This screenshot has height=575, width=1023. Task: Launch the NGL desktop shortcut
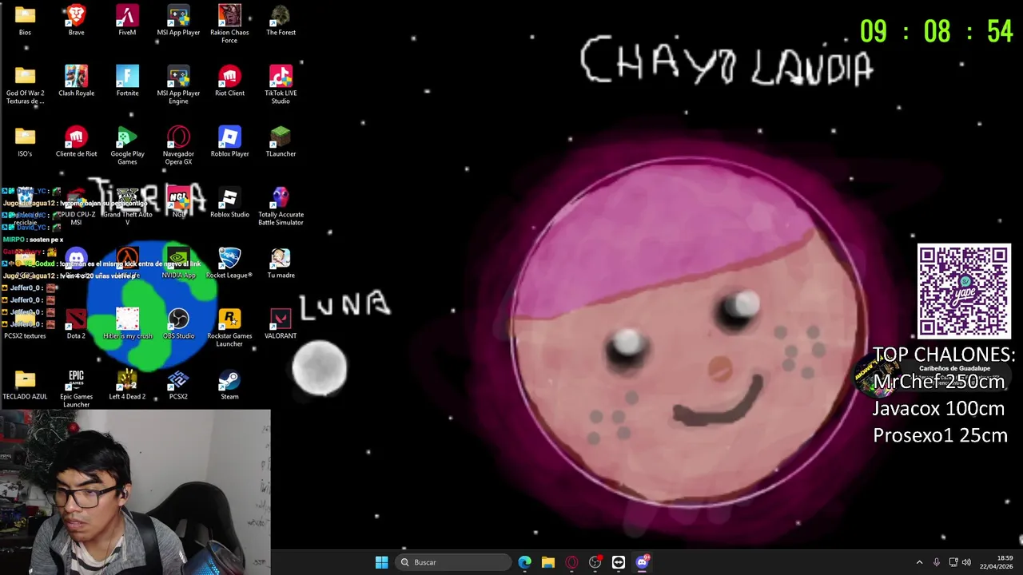click(178, 203)
